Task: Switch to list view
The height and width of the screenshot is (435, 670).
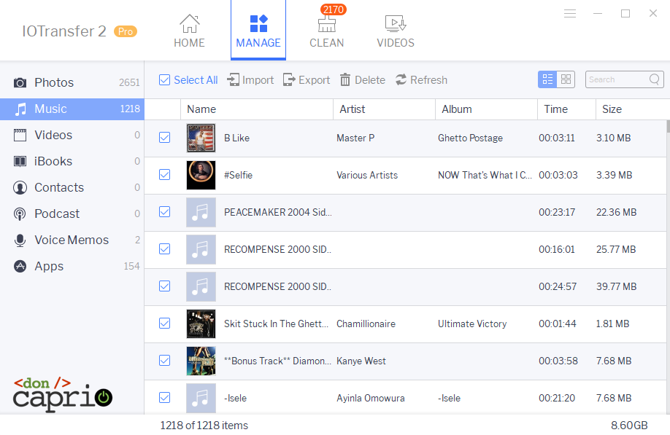Action: (x=547, y=79)
